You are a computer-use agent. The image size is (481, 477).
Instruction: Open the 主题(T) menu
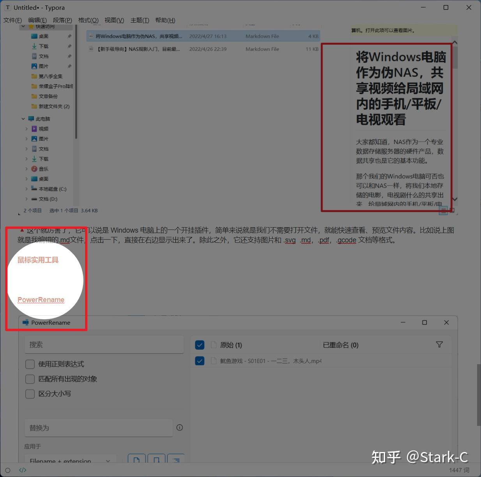point(140,20)
